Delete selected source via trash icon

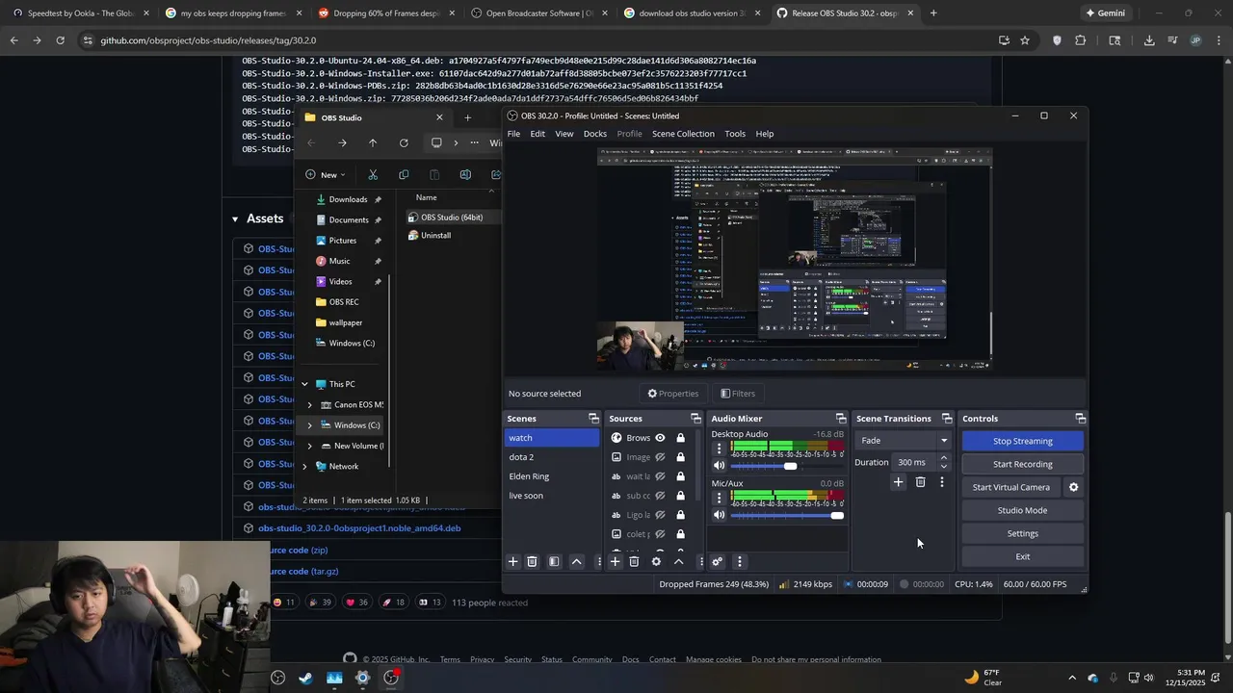coord(634,561)
